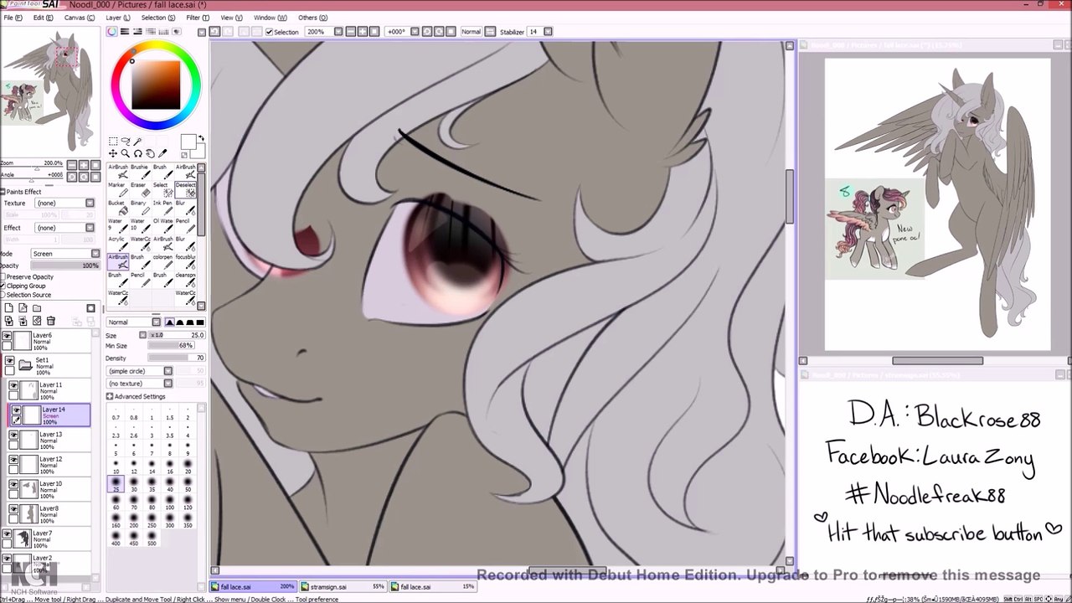1072x603 pixels.
Task: Enable Preserve Opacity checkbox
Action: pos(3,277)
